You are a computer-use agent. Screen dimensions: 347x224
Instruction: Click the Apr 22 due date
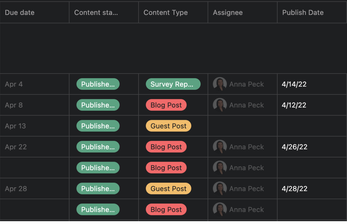(x=16, y=147)
